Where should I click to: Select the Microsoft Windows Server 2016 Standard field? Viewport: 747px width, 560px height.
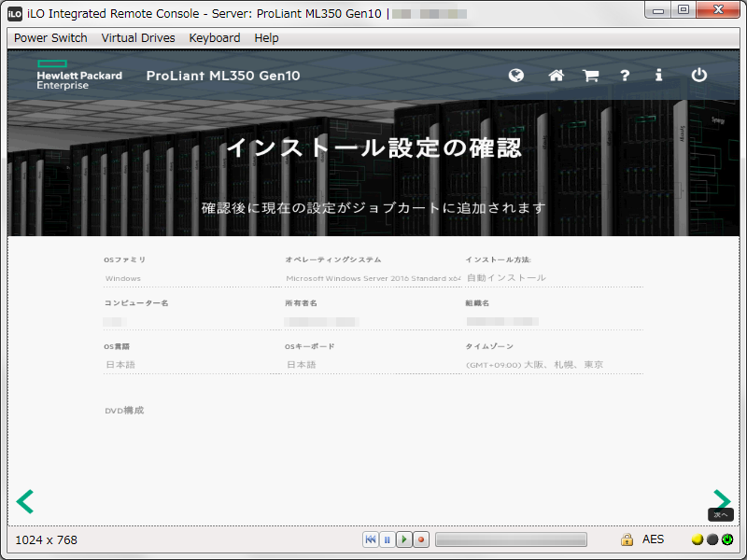(x=373, y=278)
